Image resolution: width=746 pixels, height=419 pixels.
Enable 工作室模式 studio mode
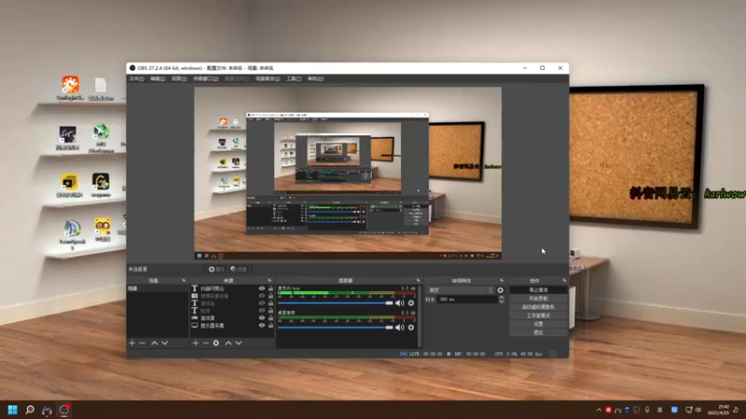coord(538,316)
